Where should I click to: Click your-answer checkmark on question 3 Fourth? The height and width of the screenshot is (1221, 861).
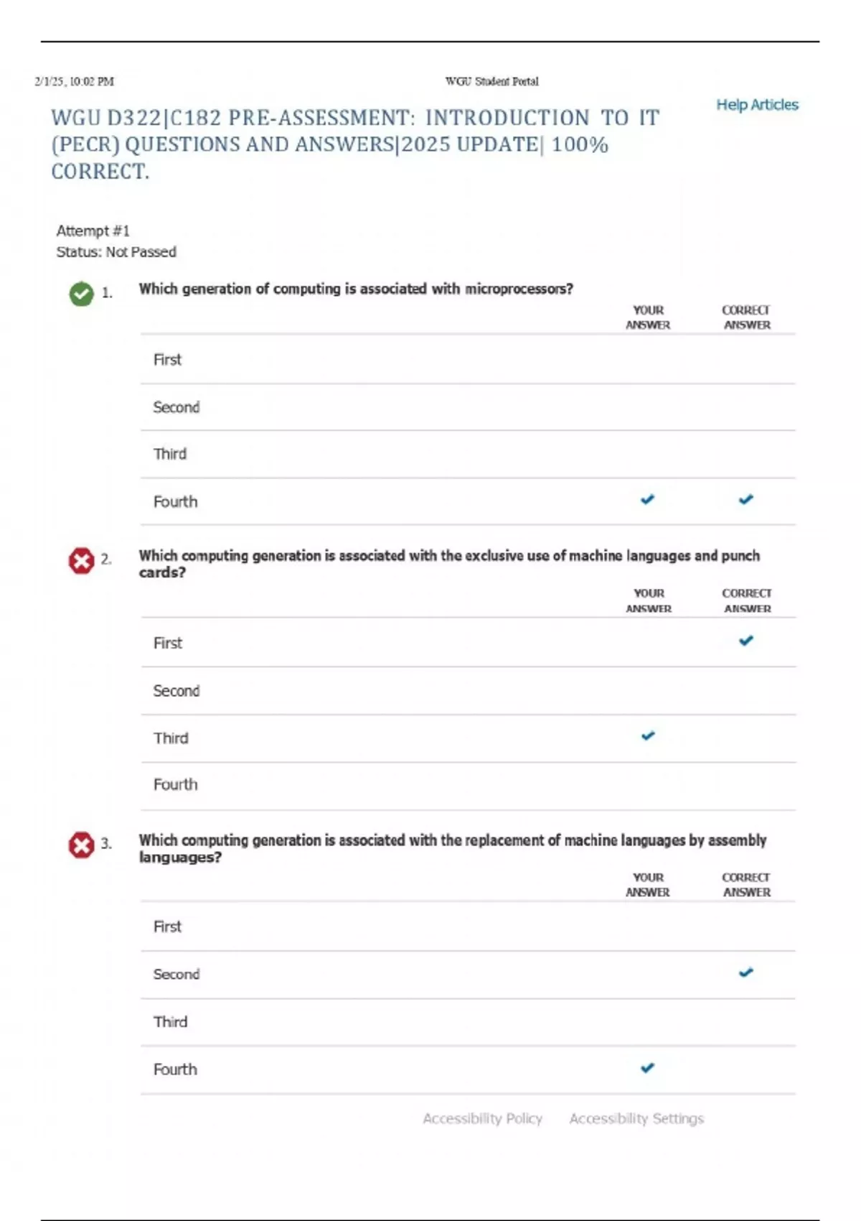[647, 1068]
